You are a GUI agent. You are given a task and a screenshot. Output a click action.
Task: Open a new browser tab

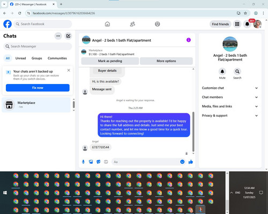[61, 4]
